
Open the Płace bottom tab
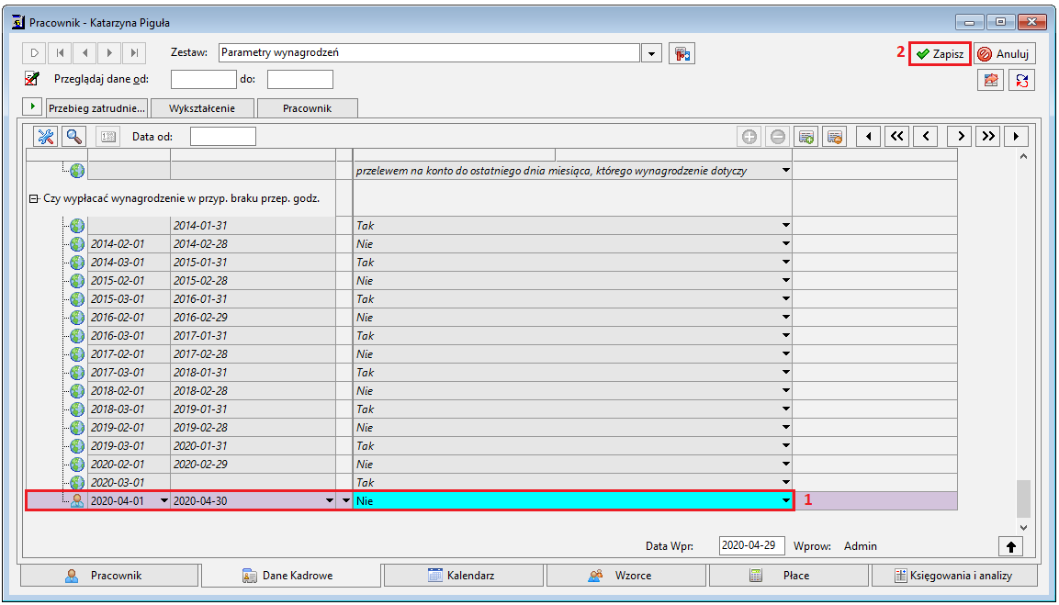pyautogui.click(x=788, y=576)
